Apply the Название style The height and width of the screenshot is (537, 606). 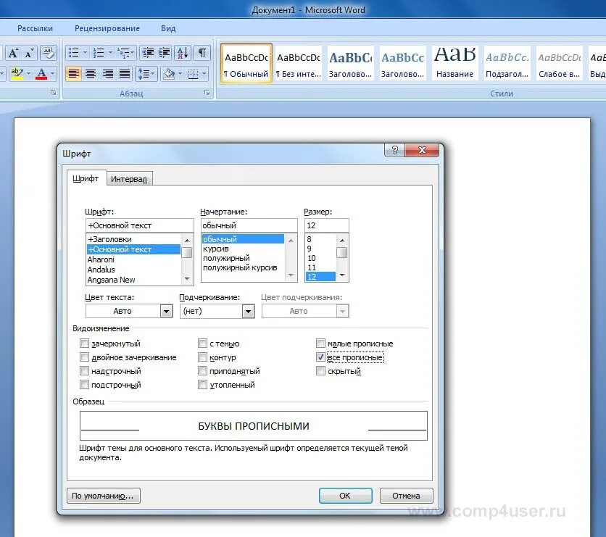coord(455,62)
